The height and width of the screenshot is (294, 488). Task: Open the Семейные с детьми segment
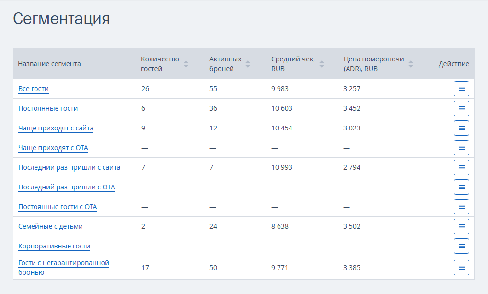click(50, 226)
